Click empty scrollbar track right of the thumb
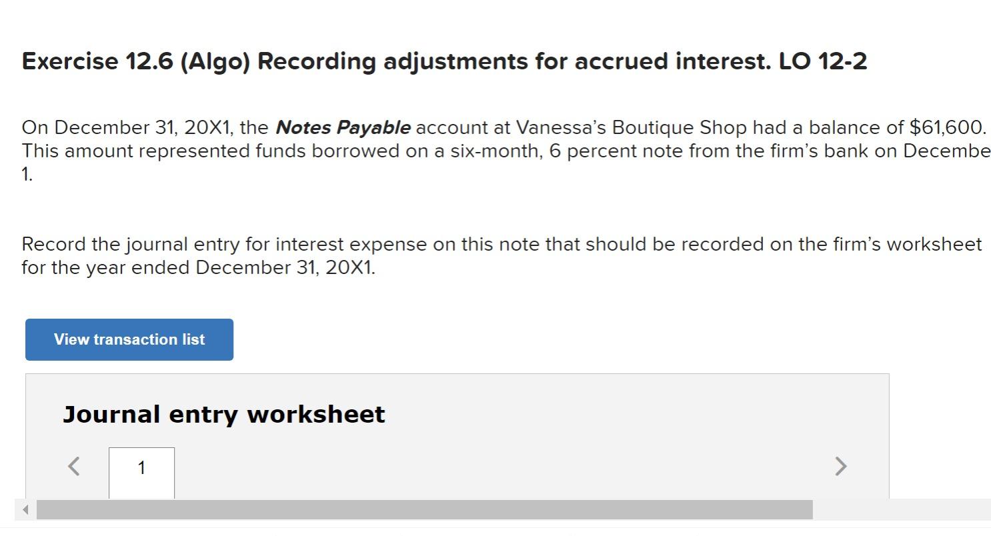Image resolution: width=991 pixels, height=536 pixels. pyautogui.click(x=900, y=510)
